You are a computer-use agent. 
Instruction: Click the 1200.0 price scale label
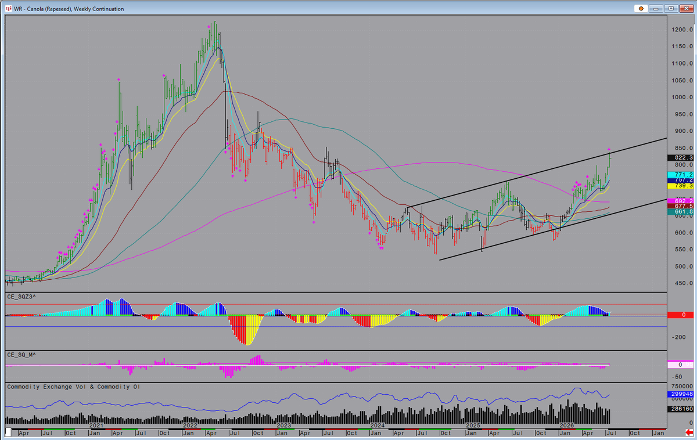(x=682, y=30)
